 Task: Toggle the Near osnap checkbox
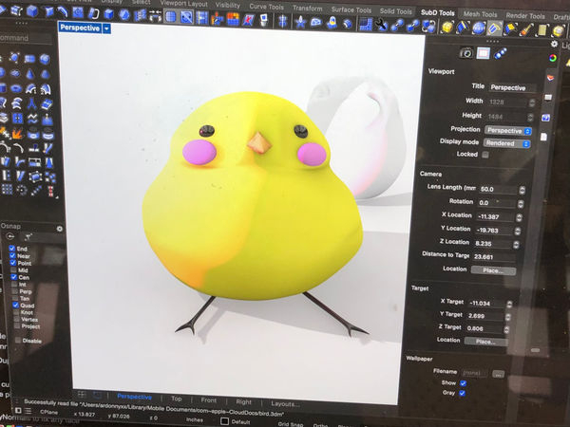(x=12, y=255)
